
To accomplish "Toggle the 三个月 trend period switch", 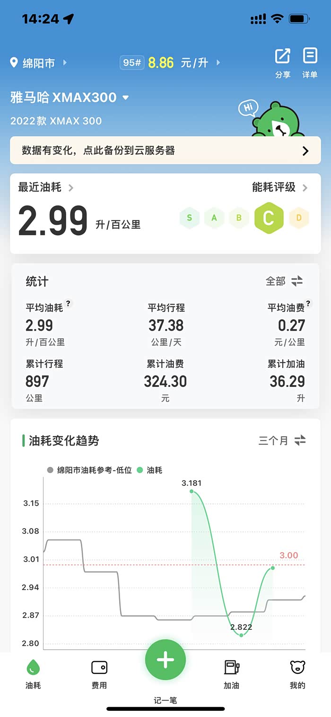I will (299, 440).
